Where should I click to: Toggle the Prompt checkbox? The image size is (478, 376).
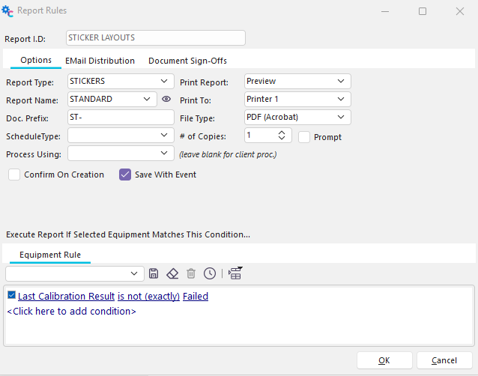304,137
